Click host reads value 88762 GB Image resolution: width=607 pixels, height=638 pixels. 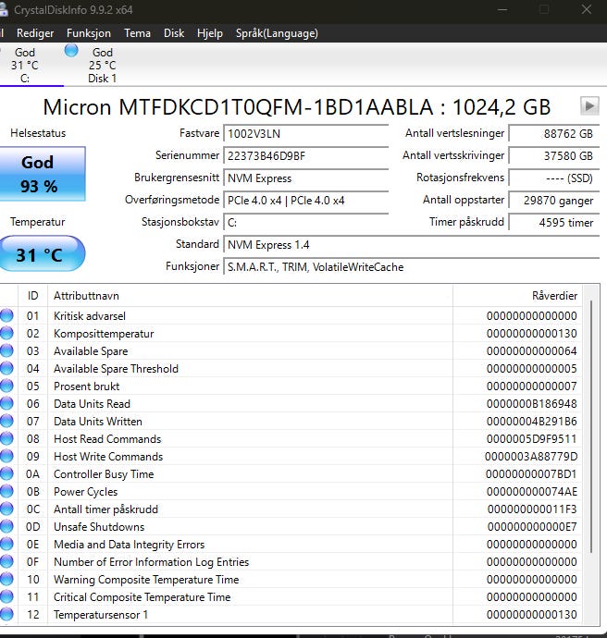554,134
